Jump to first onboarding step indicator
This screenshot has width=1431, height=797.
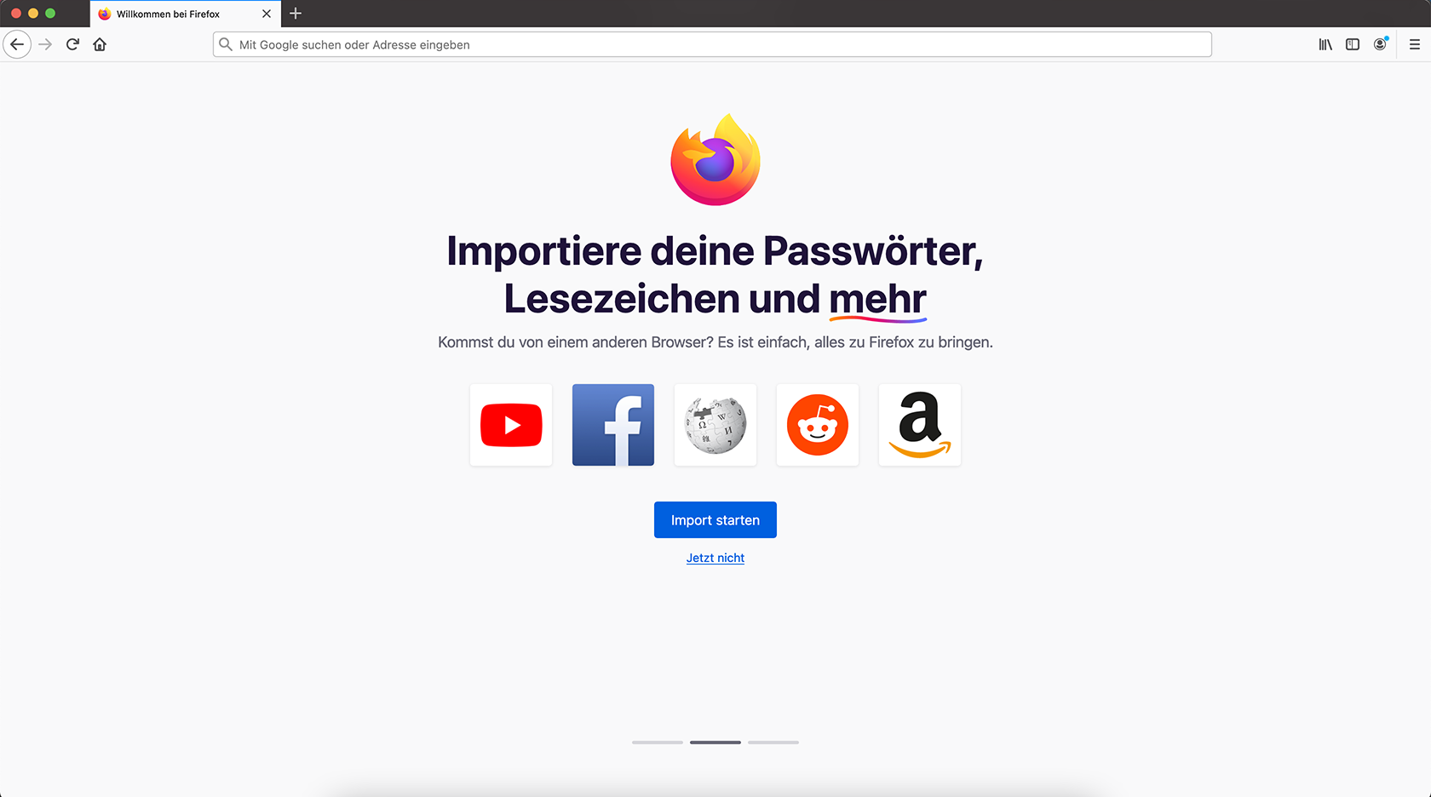(x=658, y=743)
